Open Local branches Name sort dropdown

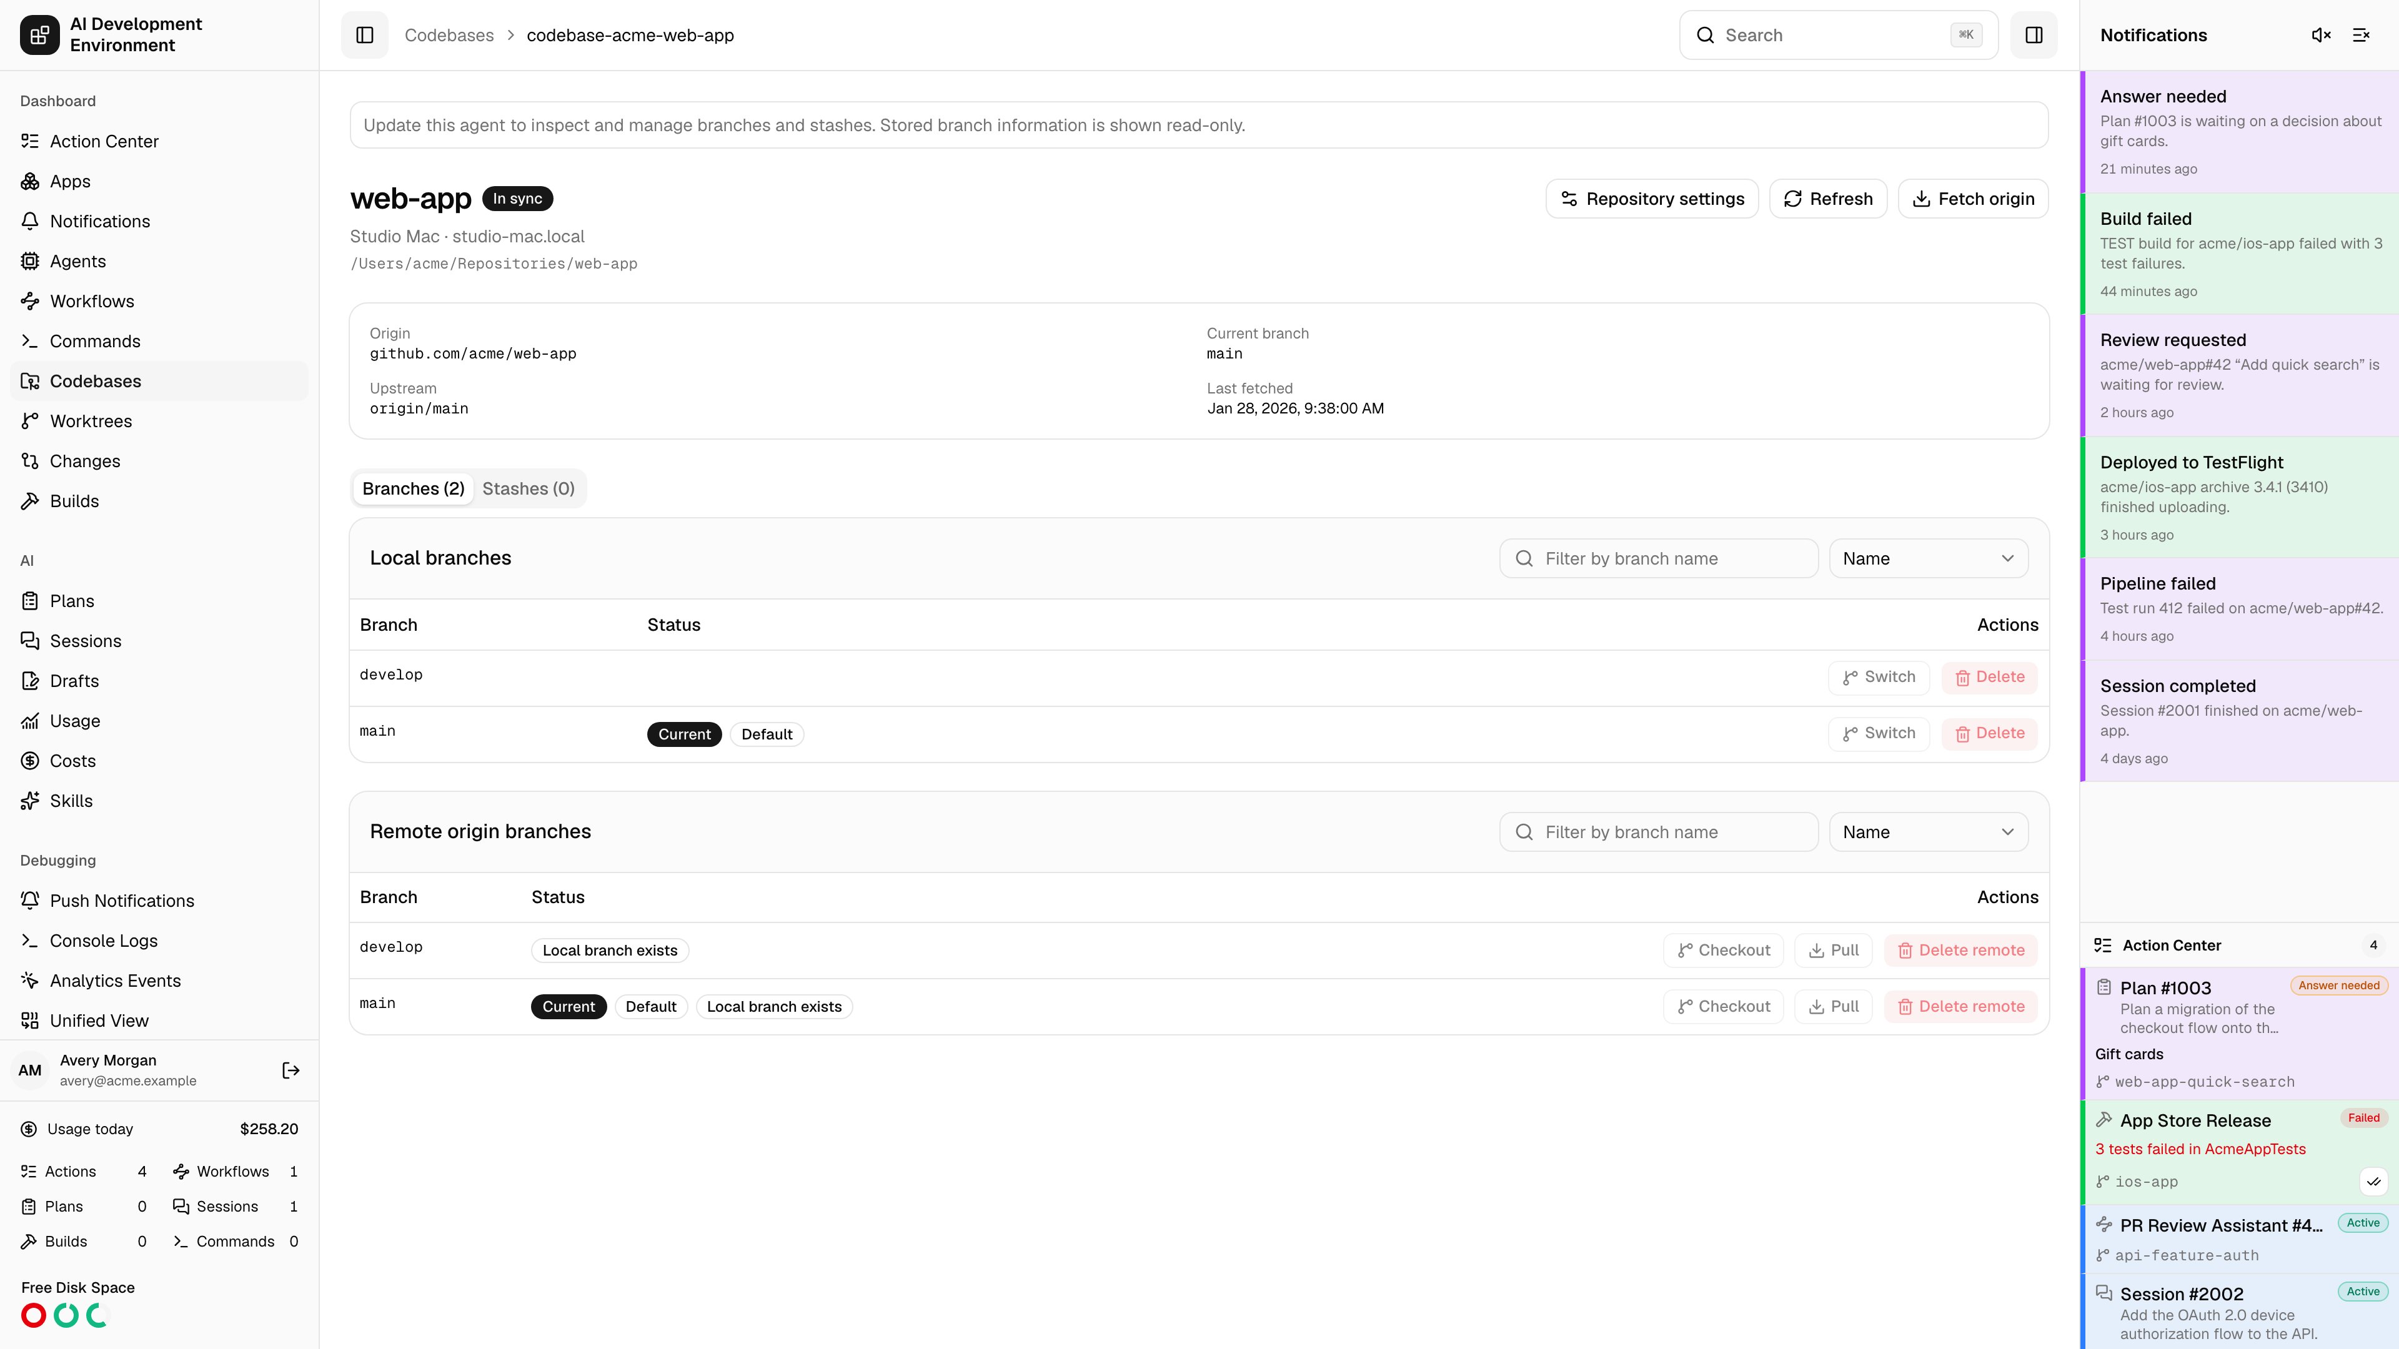coord(1928,558)
